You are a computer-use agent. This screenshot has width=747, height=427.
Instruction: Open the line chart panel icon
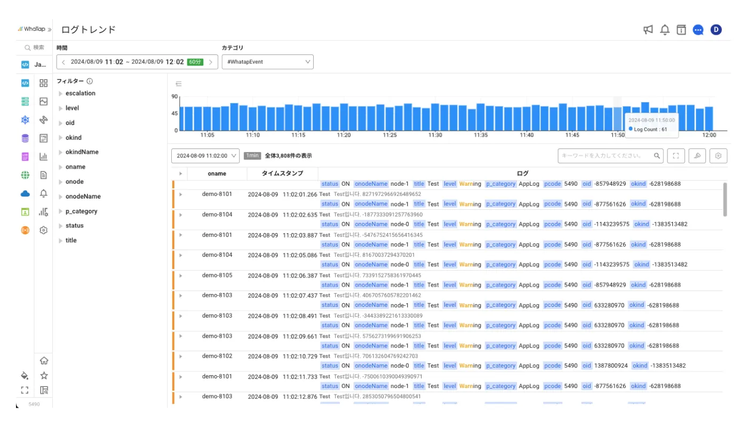click(x=44, y=101)
